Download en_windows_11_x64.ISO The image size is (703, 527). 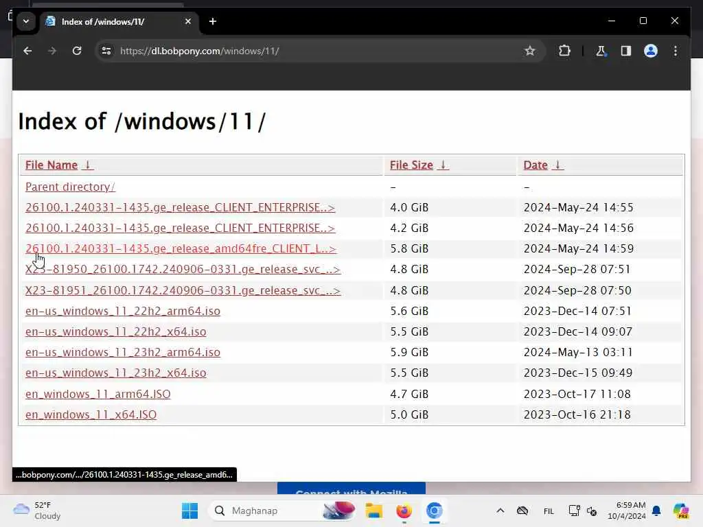click(91, 414)
